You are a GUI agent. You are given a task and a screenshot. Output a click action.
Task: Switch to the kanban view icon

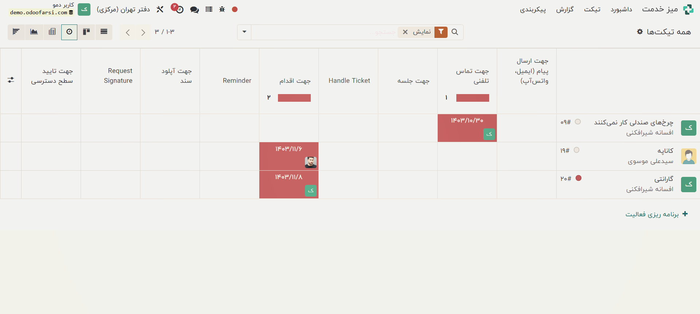(x=86, y=32)
